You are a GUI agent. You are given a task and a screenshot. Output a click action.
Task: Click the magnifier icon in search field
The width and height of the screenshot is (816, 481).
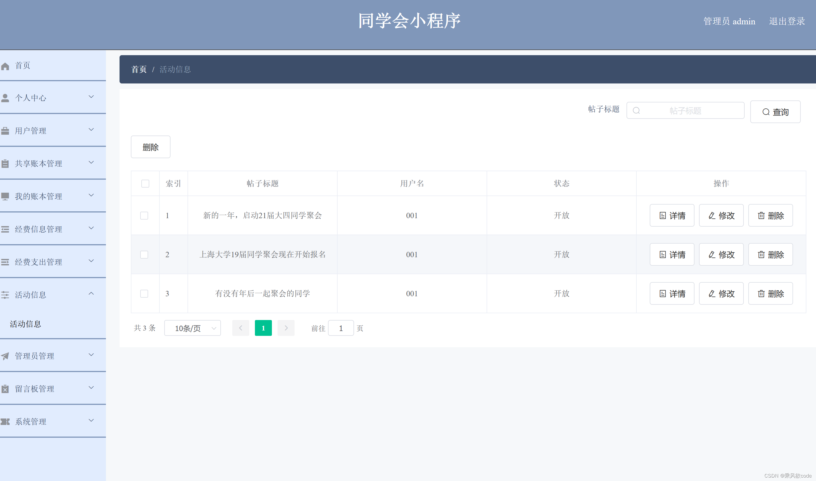point(636,111)
